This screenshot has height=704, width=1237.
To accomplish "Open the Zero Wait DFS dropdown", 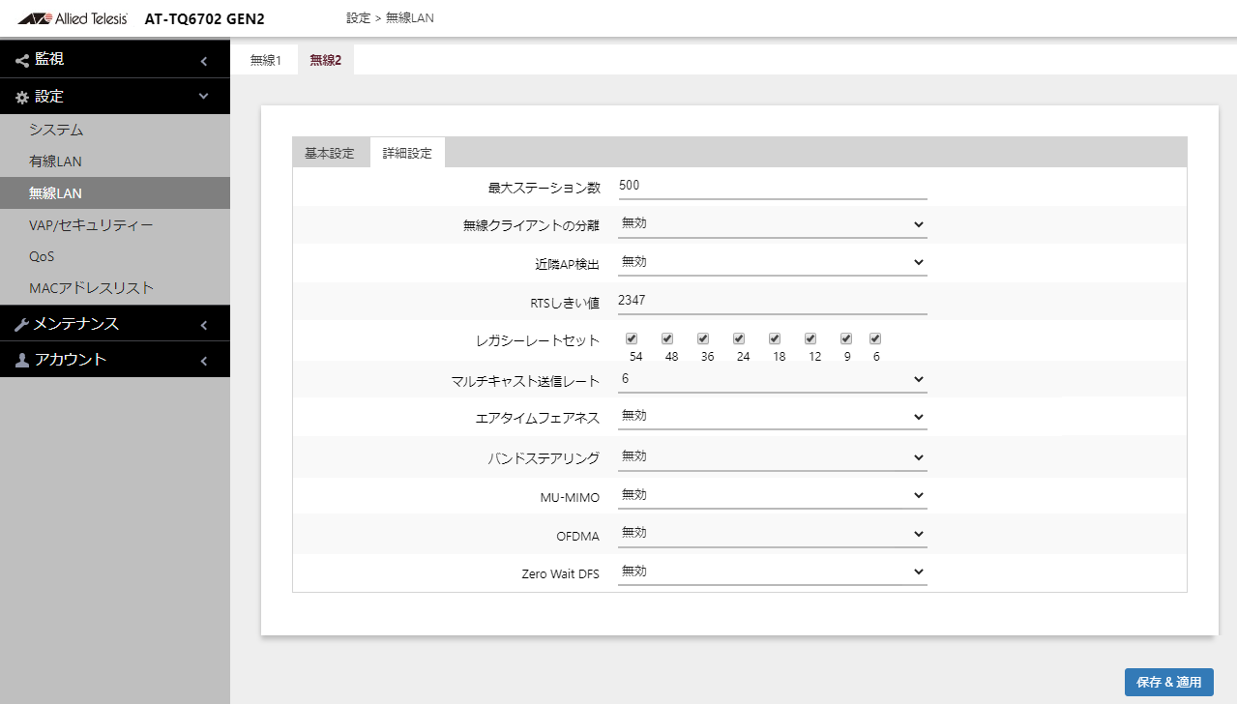I will click(771, 572).
